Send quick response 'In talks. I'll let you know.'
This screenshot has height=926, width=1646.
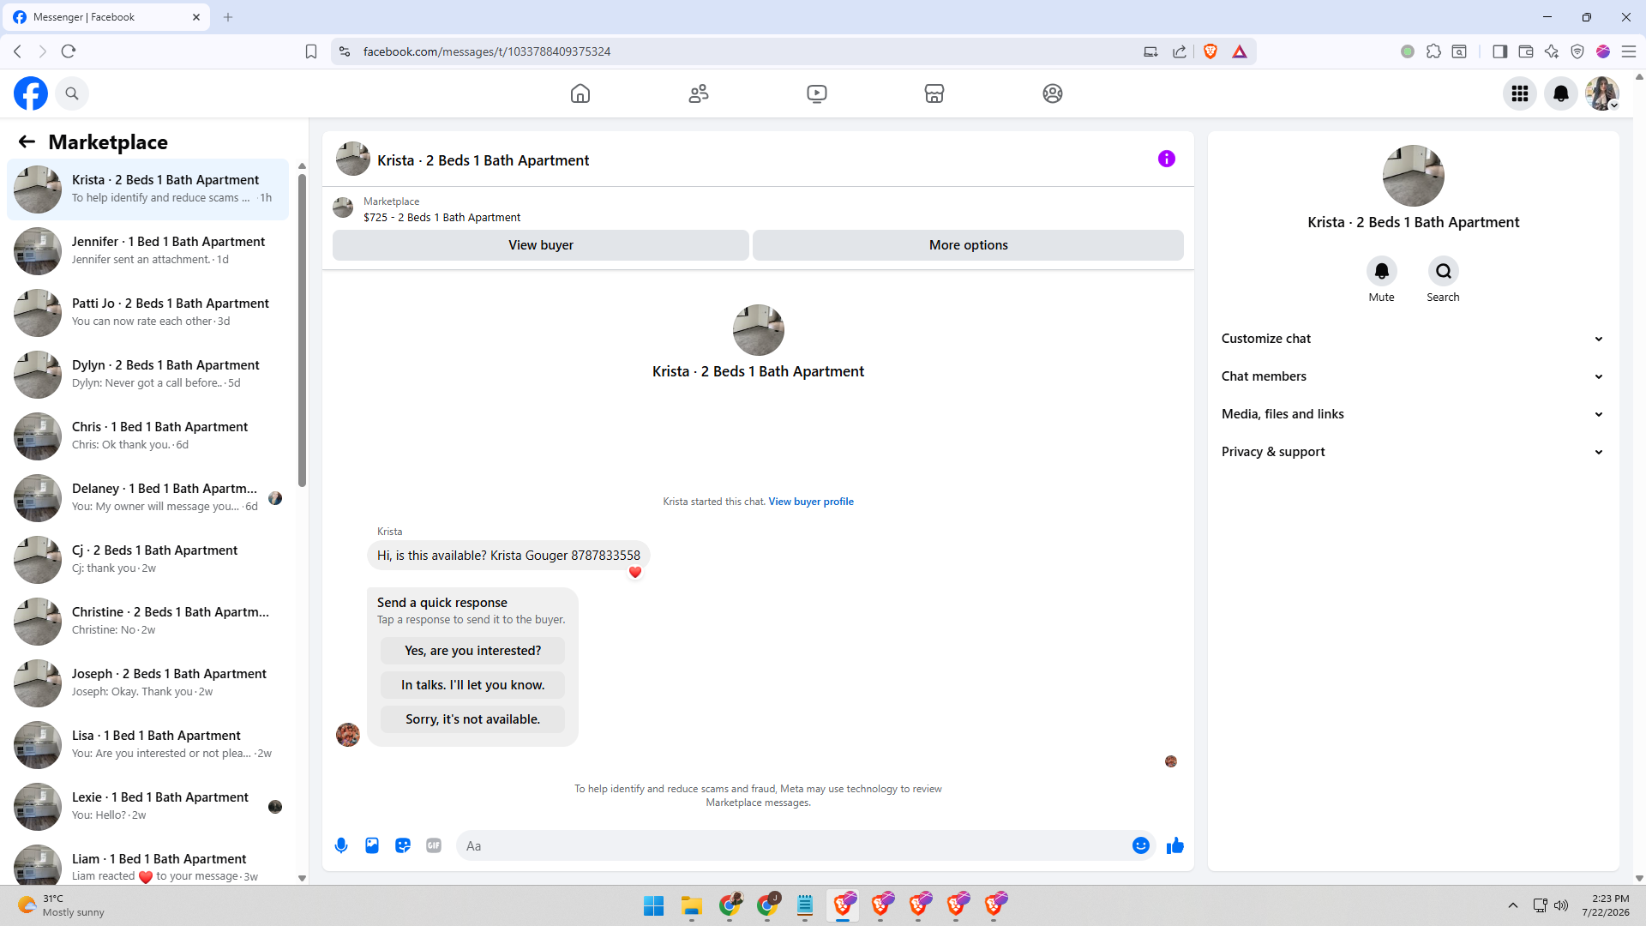[473, 685]
